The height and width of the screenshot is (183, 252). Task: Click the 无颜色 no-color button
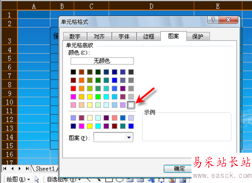coord(102,61)
